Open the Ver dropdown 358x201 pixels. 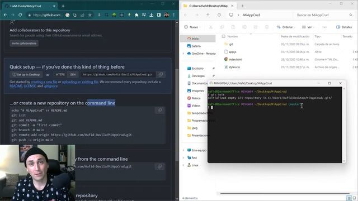tap(308, 27)
